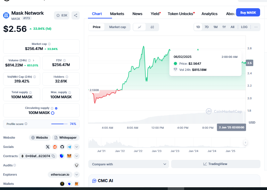The width and height of the screenshot is (267, 190).
Task: Set chart range to 7D
Action: (207, 27)
